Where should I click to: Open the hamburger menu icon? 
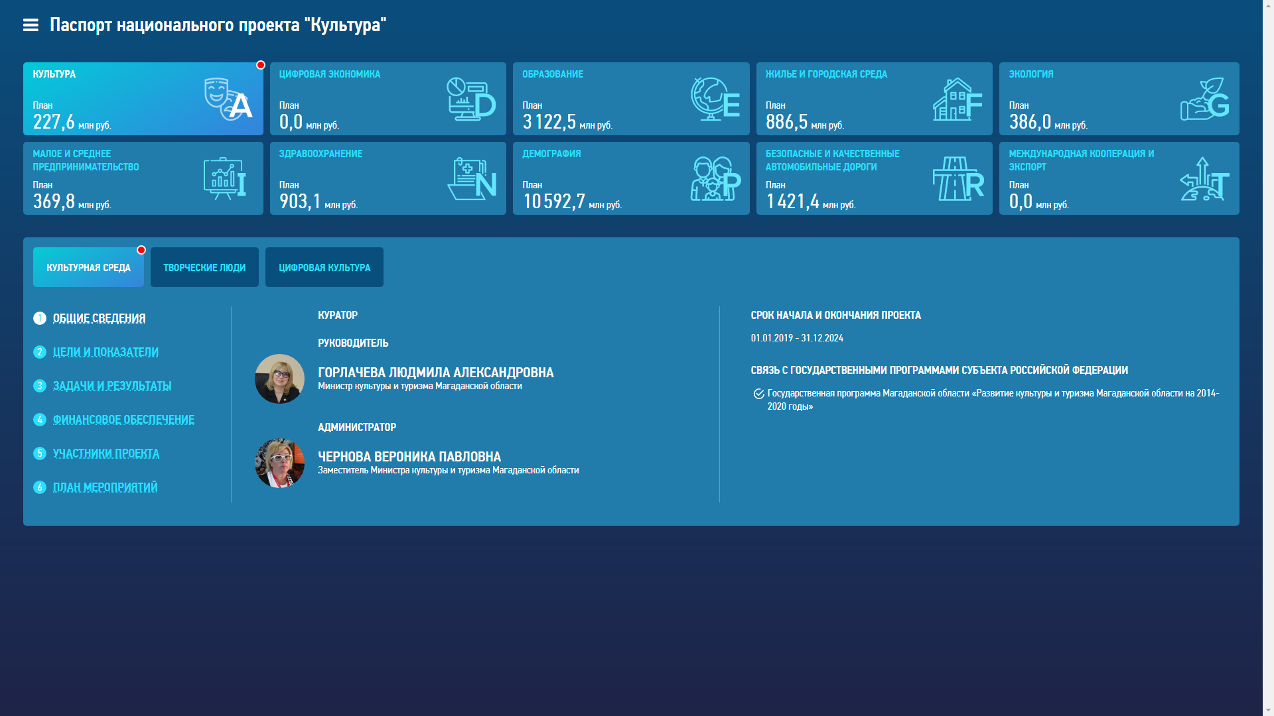31,25
